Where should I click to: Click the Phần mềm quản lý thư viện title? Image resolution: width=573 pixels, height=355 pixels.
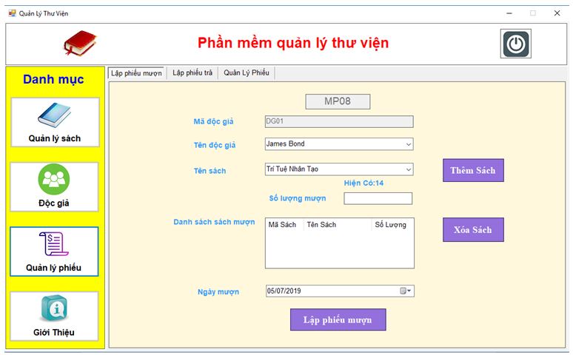293,43
